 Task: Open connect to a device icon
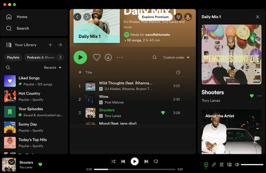[x=229, y=164]
